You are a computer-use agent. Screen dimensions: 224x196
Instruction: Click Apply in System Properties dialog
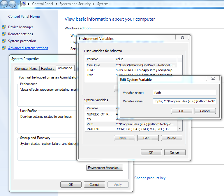point(118,185)
